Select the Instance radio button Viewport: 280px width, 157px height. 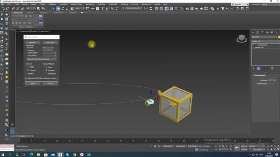pos(47,70)
